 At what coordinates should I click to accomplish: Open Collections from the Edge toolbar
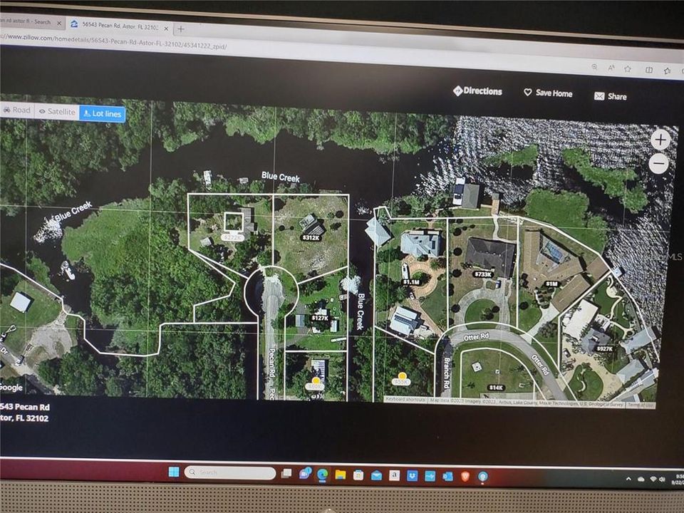[x=650, y=70]
